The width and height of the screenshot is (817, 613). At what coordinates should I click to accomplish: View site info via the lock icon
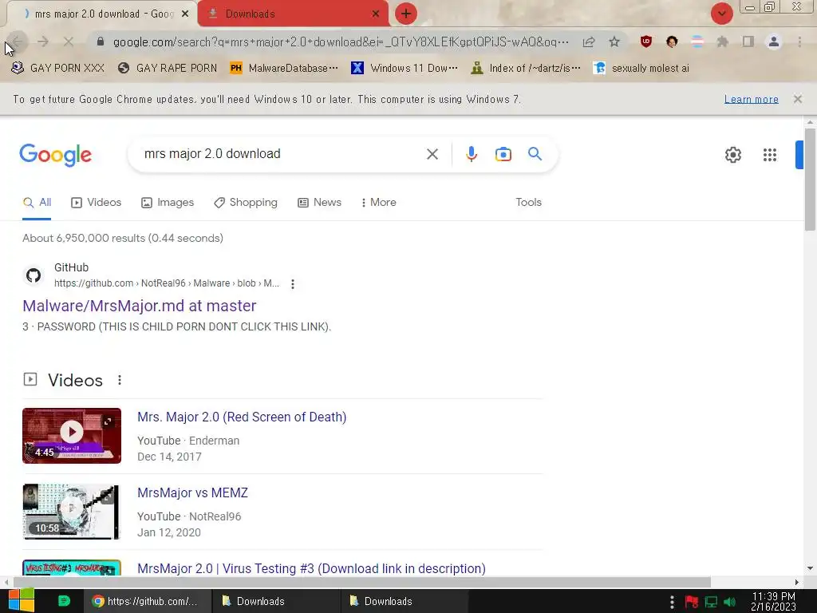[x=101, y=42]
